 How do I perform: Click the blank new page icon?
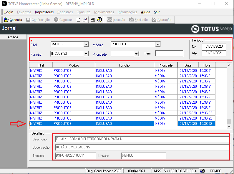pos(78,20)
